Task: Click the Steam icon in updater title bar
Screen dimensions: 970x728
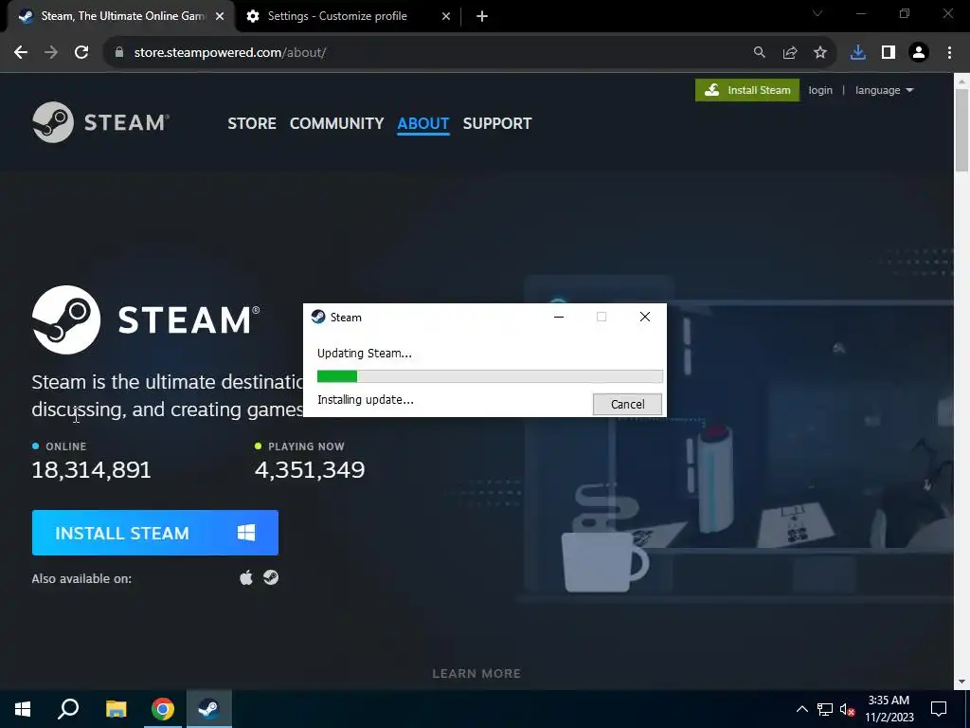Action: tap(318, 317)
